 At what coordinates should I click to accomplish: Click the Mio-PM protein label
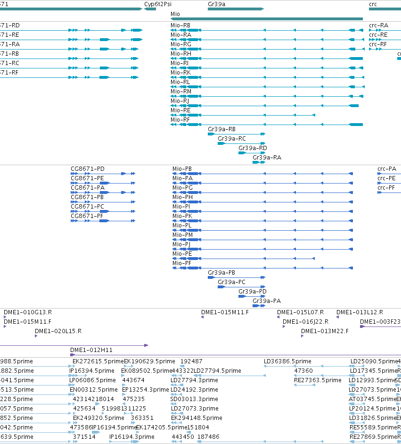point(183,235)
